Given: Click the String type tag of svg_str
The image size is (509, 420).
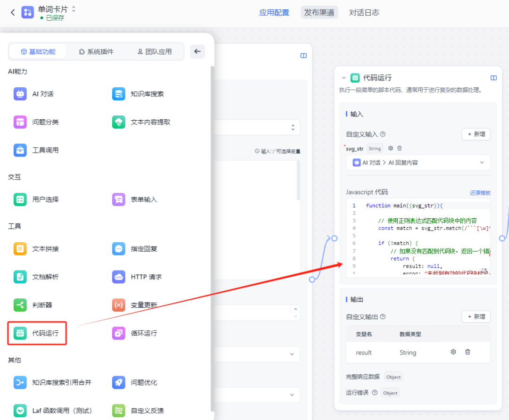Looking at the screenshot, I should coord(375,148).
